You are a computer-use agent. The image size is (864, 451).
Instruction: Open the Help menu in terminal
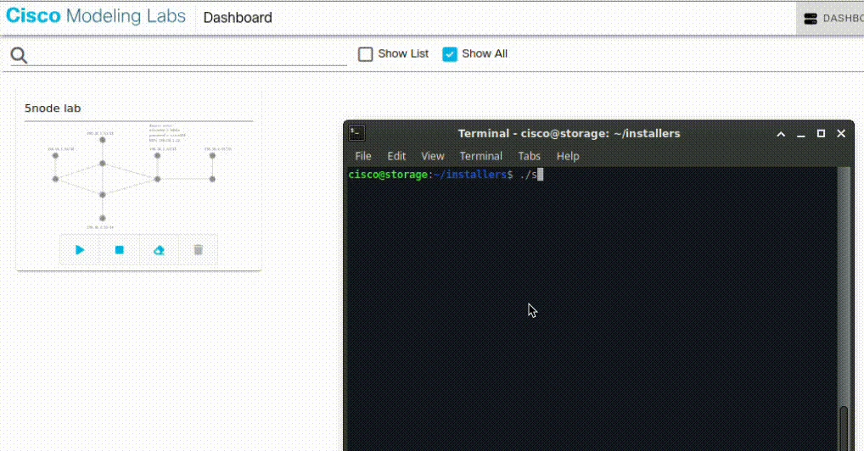[568, 156]
